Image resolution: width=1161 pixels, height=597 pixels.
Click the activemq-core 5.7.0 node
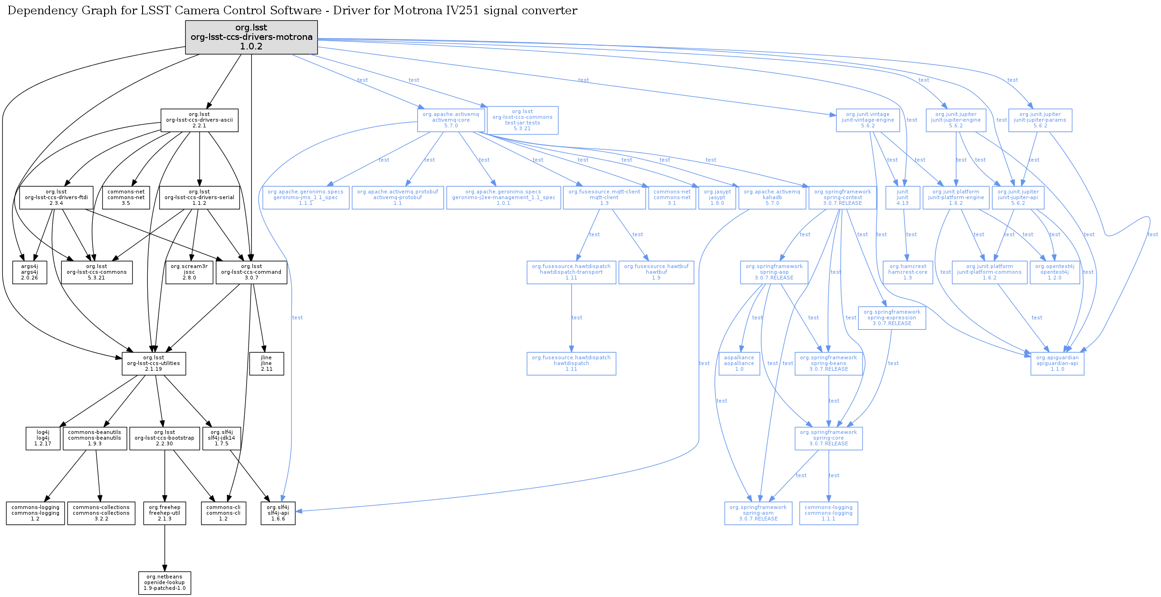pyautogui.click(x=451, y=120)
